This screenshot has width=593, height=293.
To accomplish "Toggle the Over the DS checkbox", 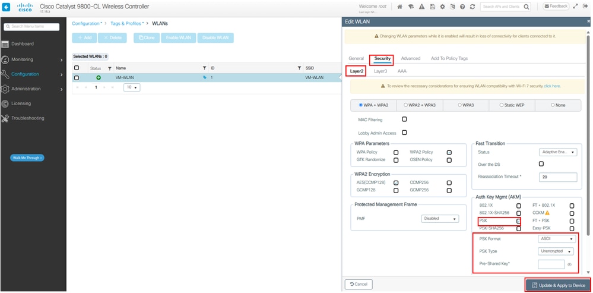I will point(541,164).
